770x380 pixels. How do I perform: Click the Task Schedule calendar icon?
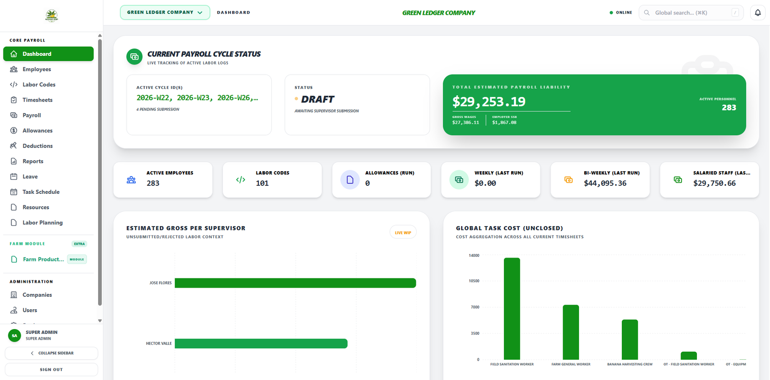click(x=14, y=192)
